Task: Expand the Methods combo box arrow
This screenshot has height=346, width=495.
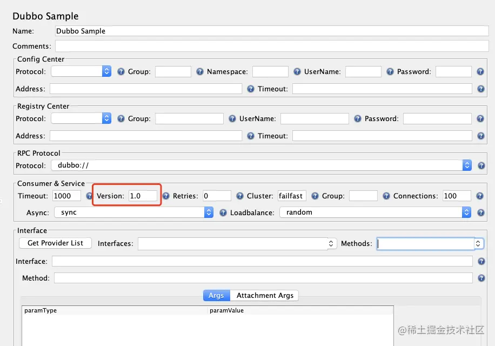Action: (x=478, y=243)
